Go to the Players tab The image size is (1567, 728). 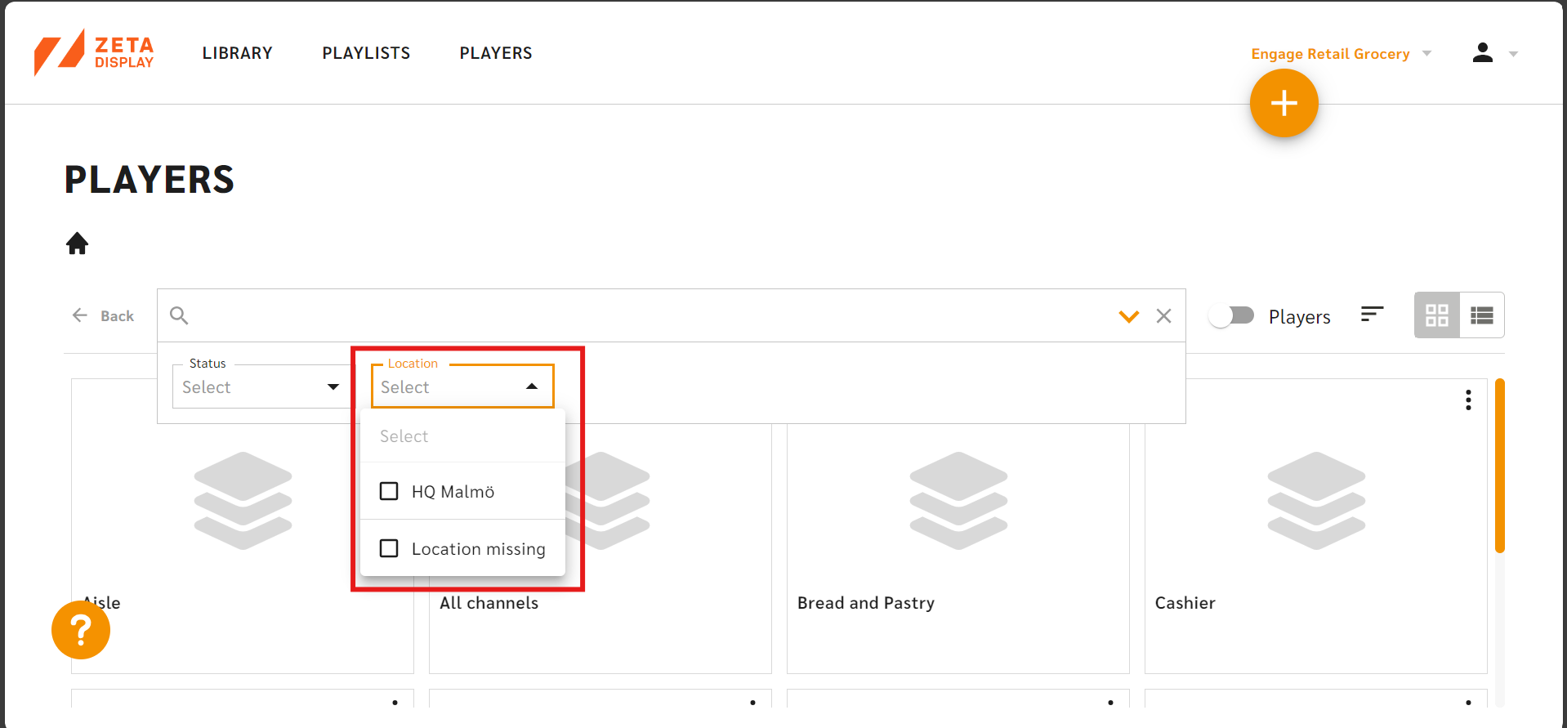496,53
